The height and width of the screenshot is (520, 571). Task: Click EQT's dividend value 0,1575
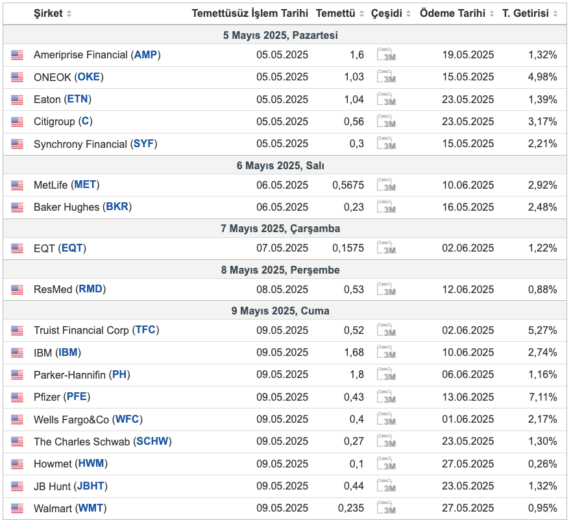348,248
